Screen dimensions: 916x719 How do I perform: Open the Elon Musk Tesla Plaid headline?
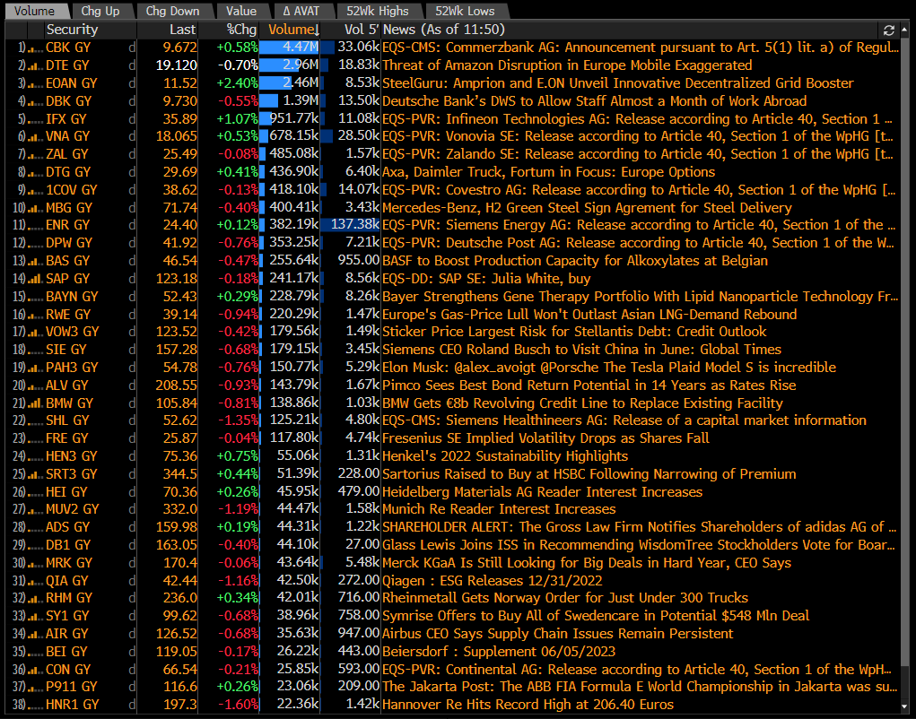click(x=609, y=367)
